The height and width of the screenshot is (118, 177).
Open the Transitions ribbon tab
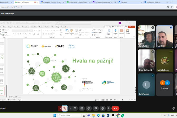point(17,27)
